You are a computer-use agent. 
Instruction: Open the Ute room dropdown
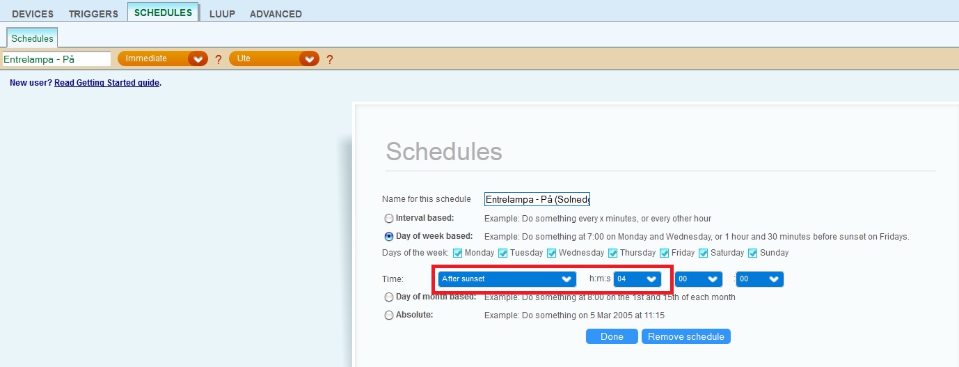pos(274,59)
